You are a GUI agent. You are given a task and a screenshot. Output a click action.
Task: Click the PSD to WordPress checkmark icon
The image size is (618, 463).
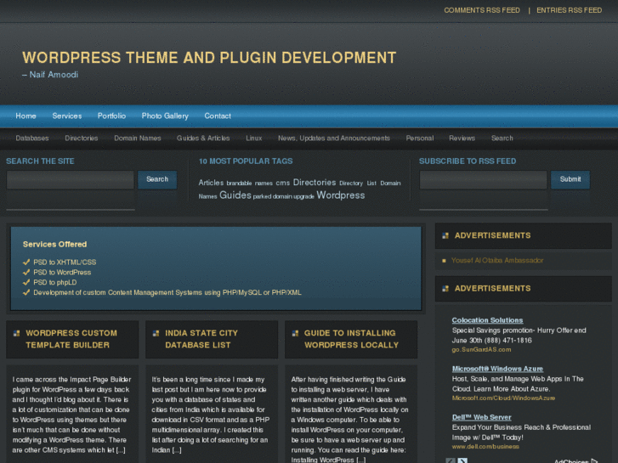(26, 272)
